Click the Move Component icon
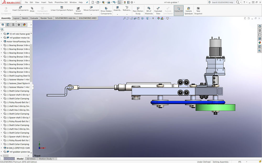 tap(91, 8)
